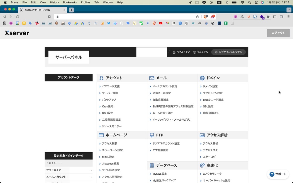Open the GitHub bookmark
The width and height of the screenshot is (293, 183).
(122, 23)
